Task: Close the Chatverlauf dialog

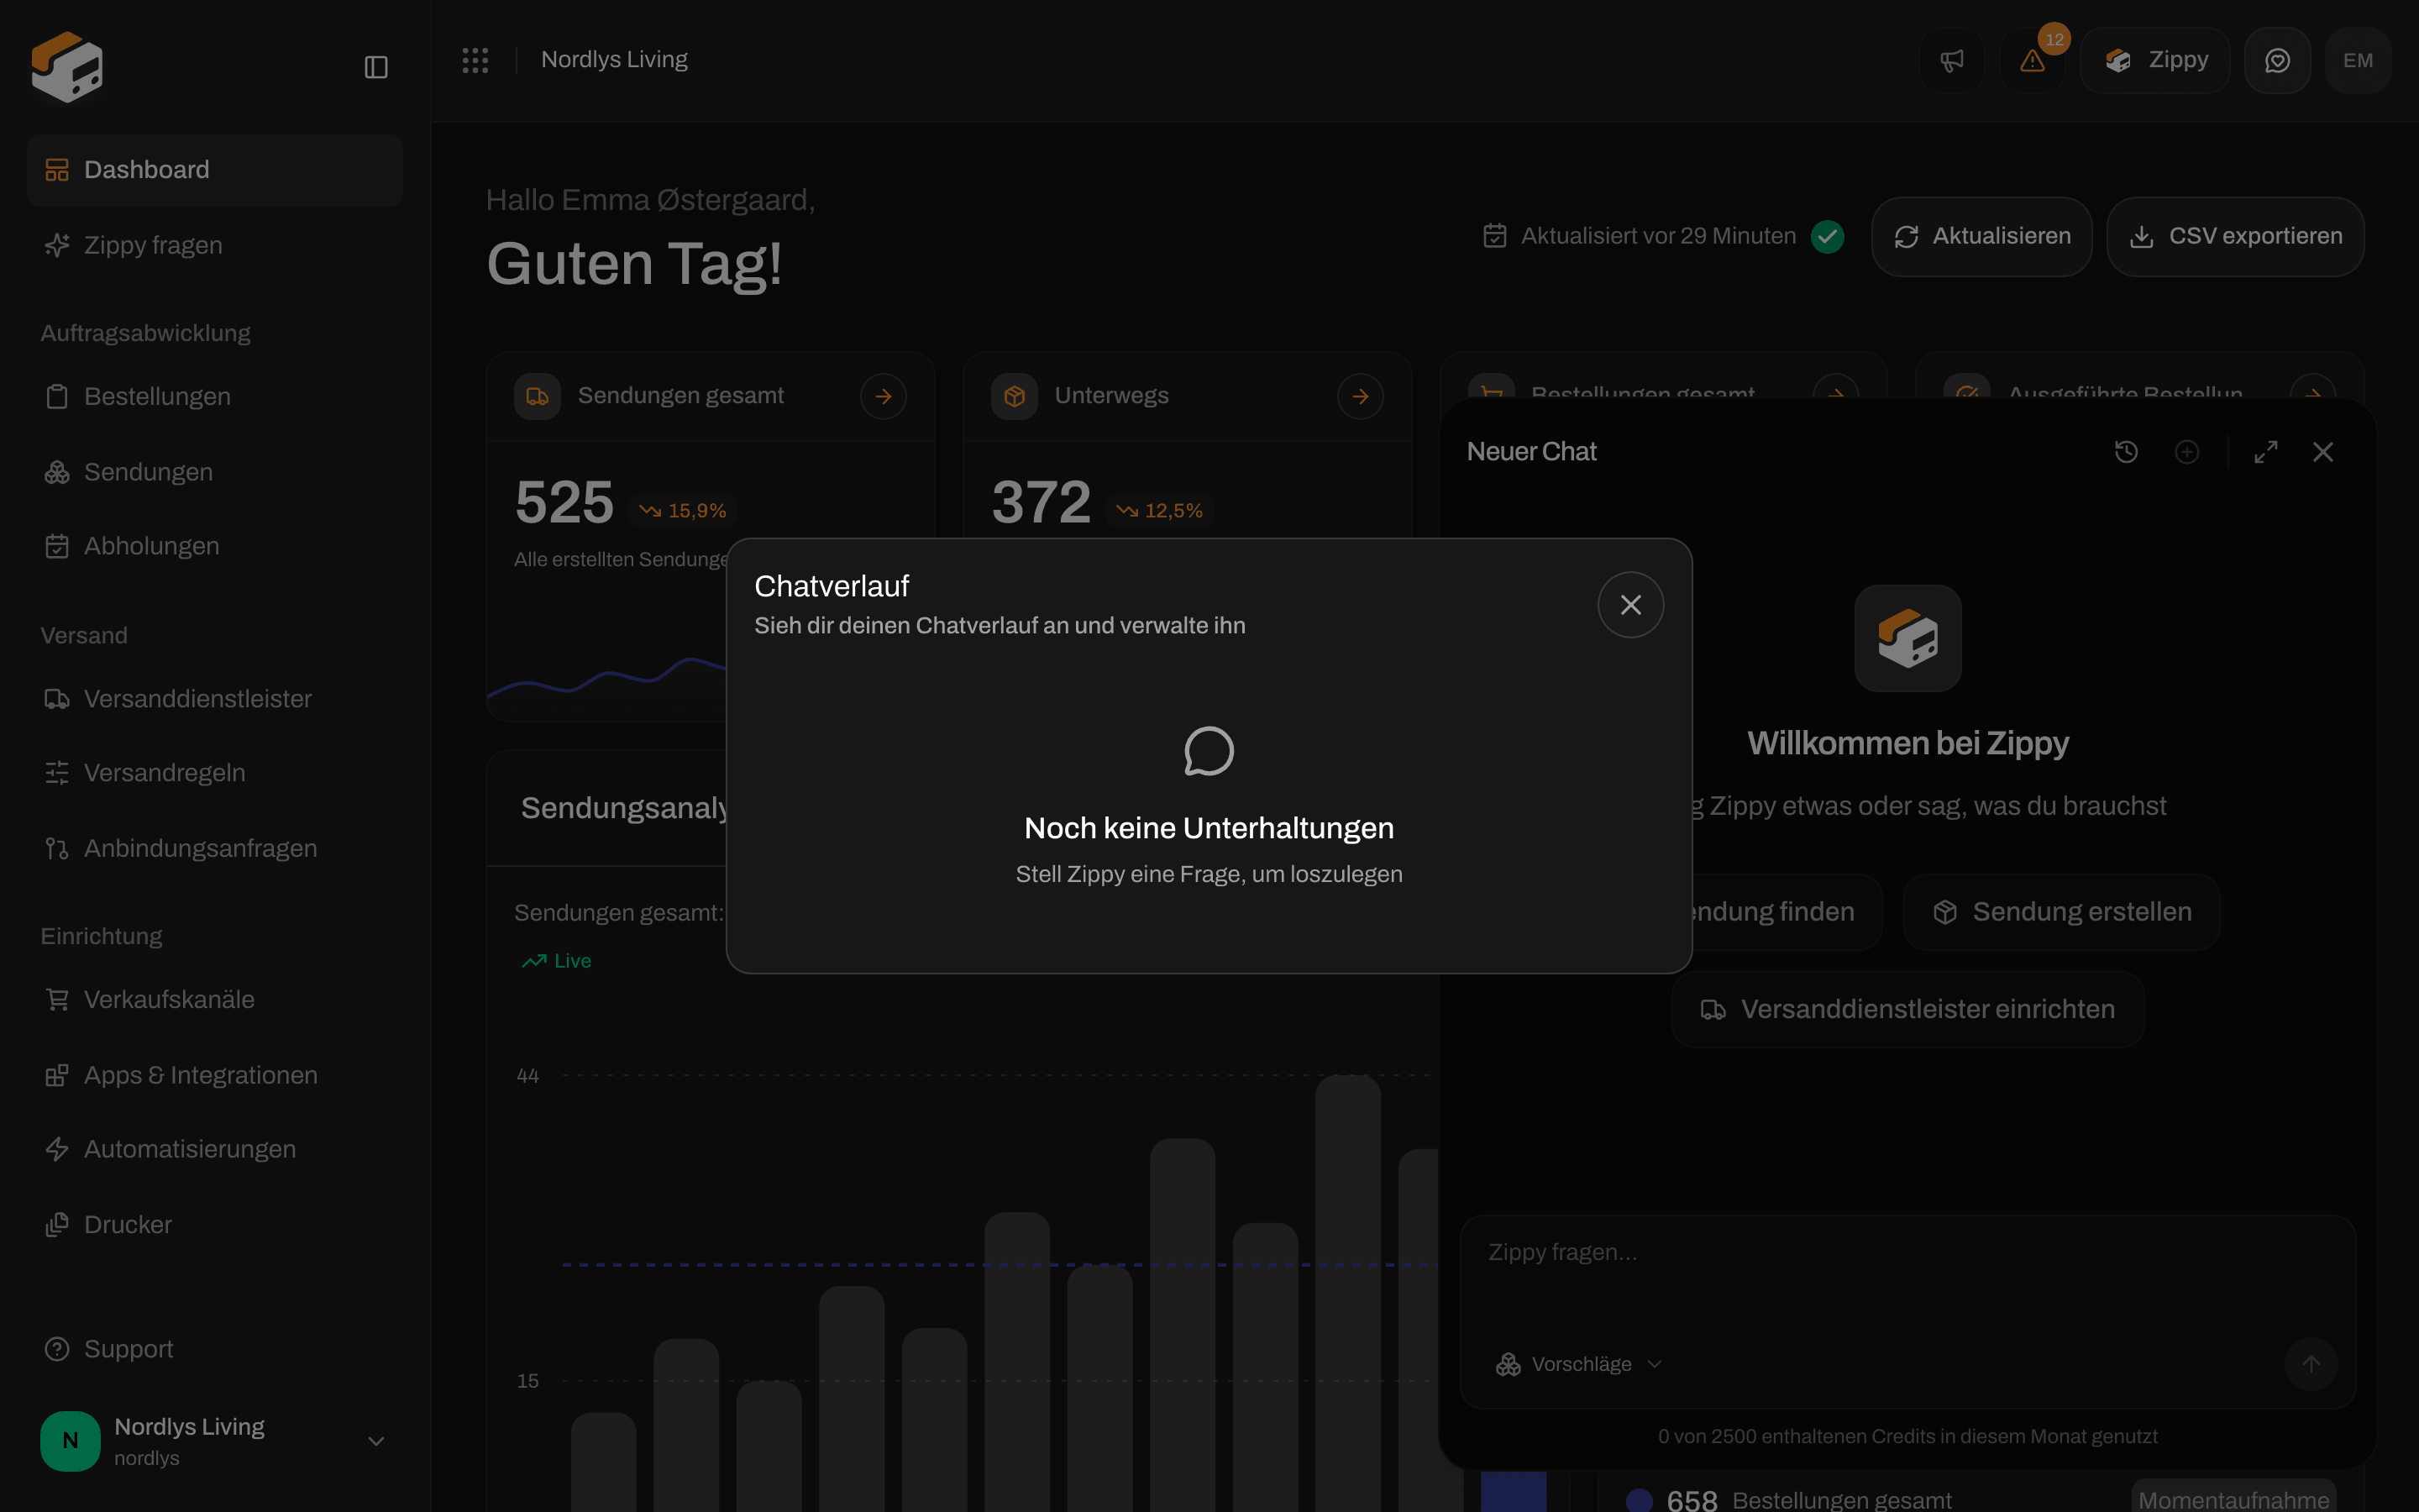Action: 1630,605
